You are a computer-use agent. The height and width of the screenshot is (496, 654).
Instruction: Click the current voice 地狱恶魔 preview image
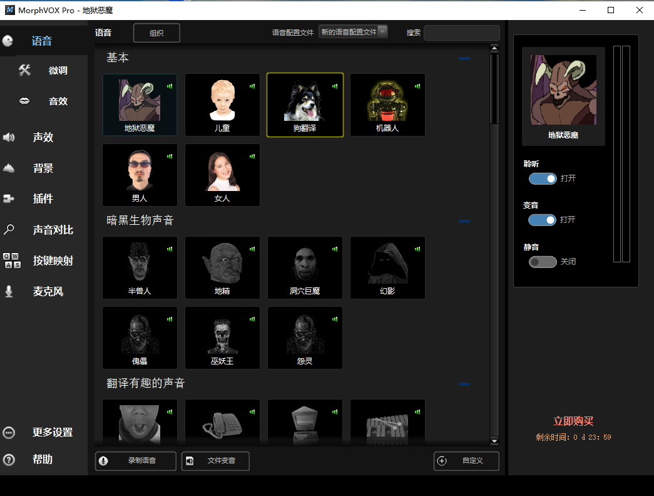click(563, 90)
